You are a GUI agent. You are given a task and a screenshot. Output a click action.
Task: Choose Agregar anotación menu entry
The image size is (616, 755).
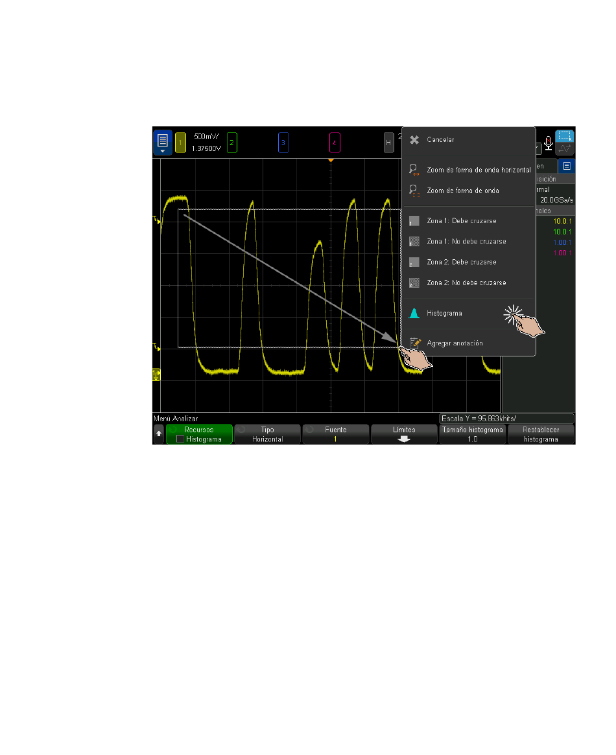coord(469,343)
